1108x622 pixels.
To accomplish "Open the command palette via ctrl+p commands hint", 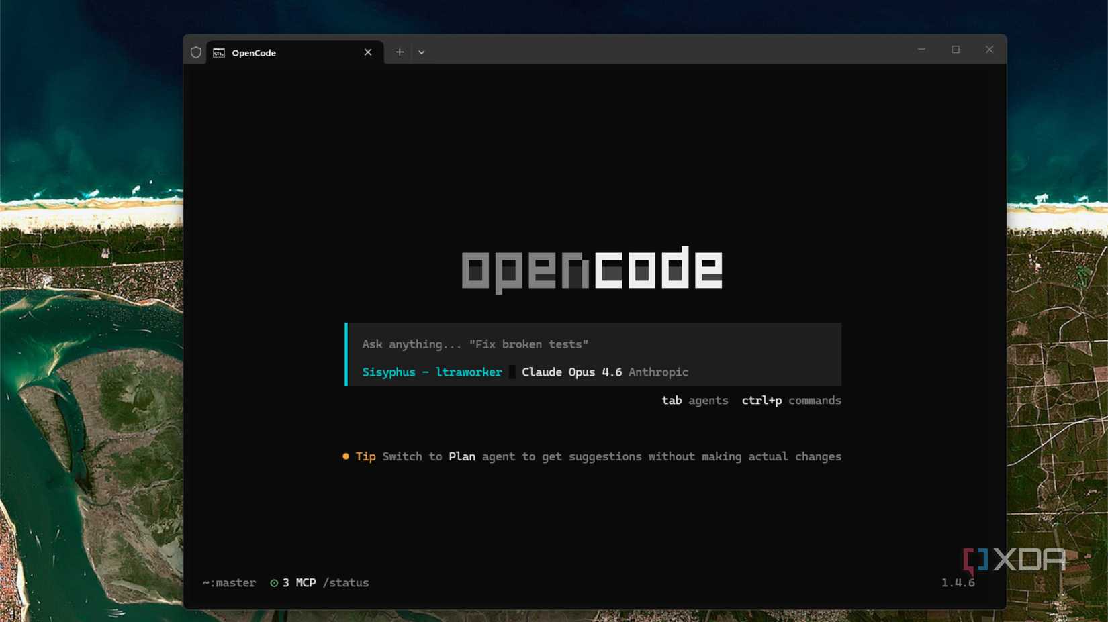I will click(791, 400).
